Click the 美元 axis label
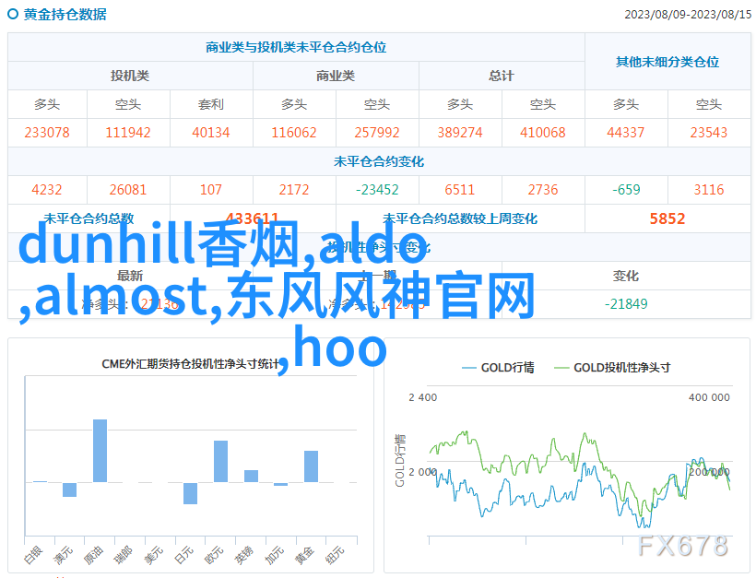Image resolution: width=756 pixels, height=578 pixels. click(x=153, y=555)
